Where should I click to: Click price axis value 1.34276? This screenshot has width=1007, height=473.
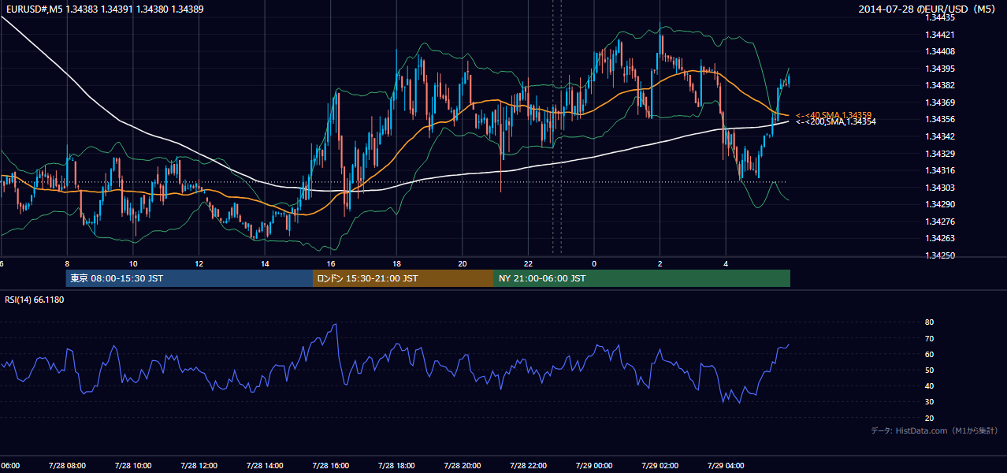pyautogui.click(x=941, y=222)
